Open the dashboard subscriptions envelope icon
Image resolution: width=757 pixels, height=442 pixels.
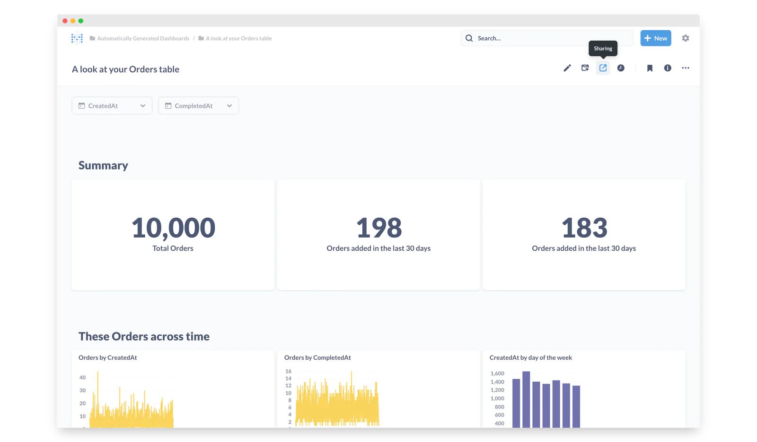[585, 68]
